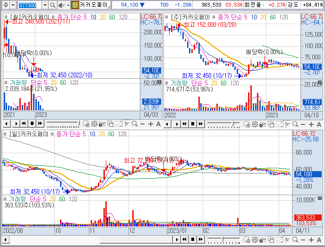This screenshot has width=325, height=247.
Task: Open the daily chart settings gear
Action: pyautogui.click(x=255, y=239)
